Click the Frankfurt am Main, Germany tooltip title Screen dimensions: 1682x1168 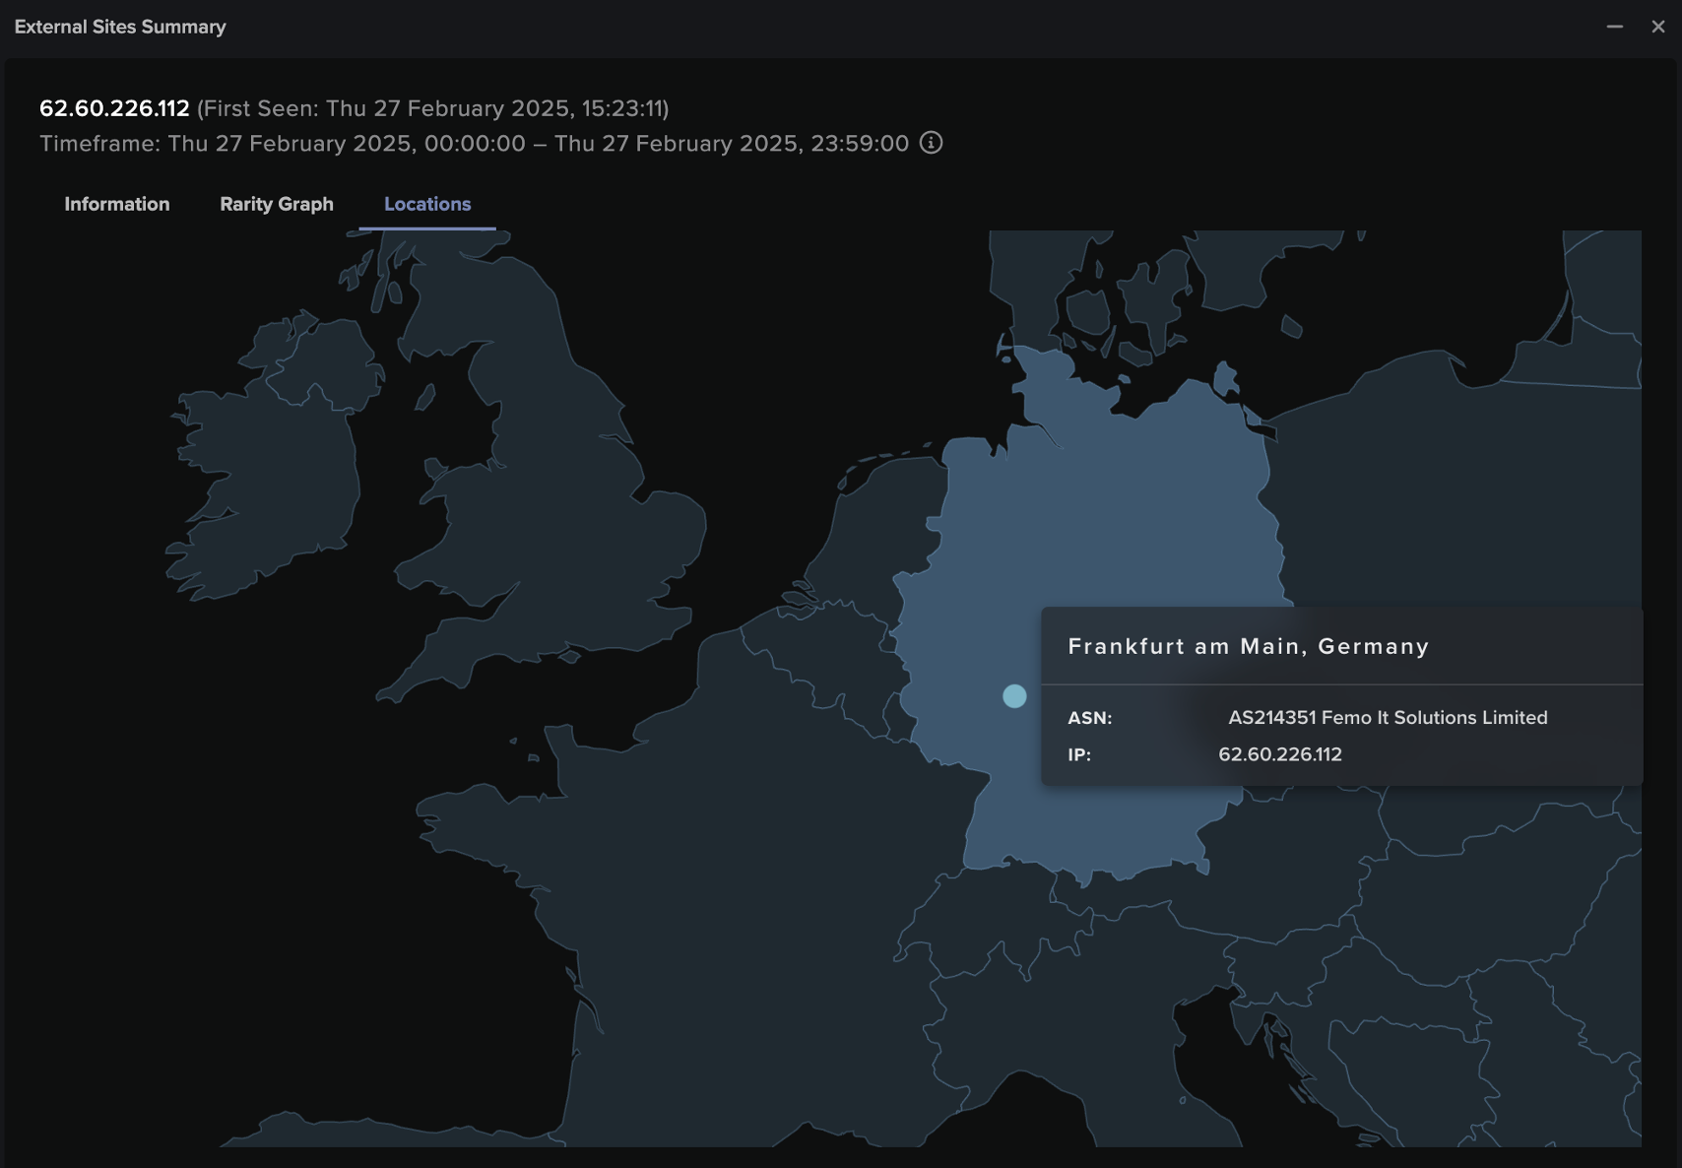click(1248, 647)
